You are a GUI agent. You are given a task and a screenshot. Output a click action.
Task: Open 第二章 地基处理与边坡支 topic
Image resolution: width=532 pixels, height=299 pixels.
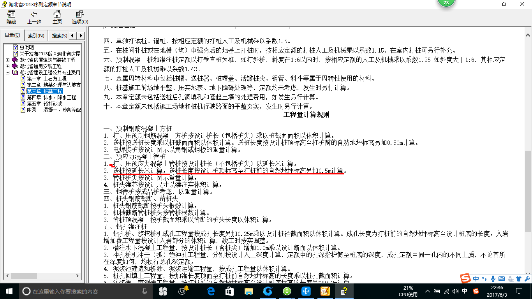[x=54, y=85]
